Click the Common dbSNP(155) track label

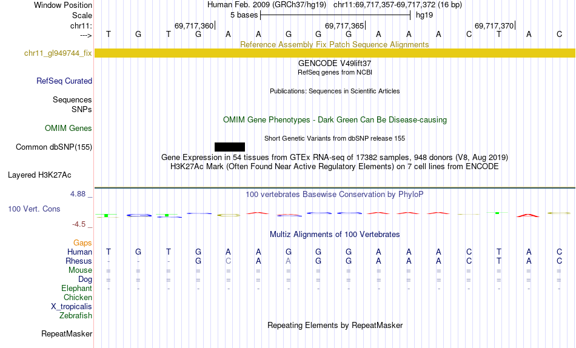[x=54, y=147]
